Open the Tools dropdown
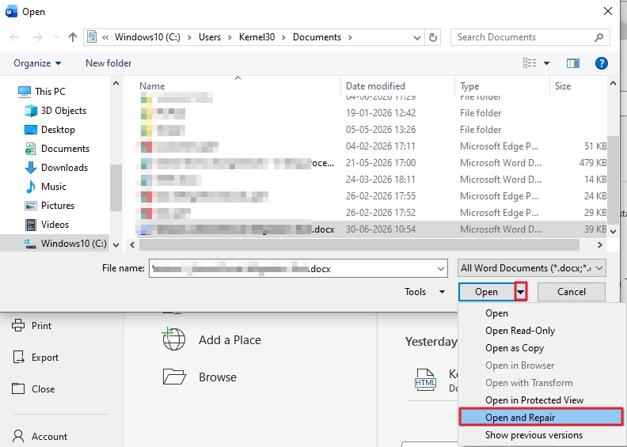The image size is (627, 447). [424, 292]
